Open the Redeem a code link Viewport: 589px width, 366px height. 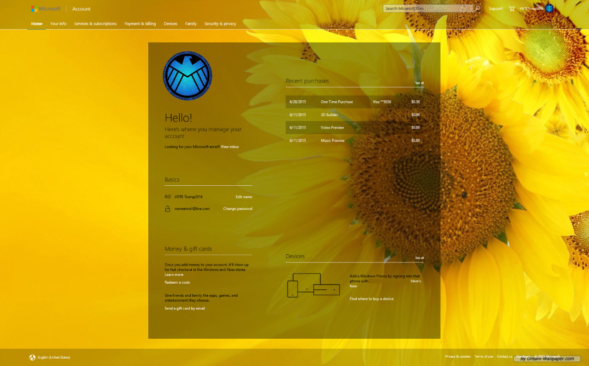177,282
